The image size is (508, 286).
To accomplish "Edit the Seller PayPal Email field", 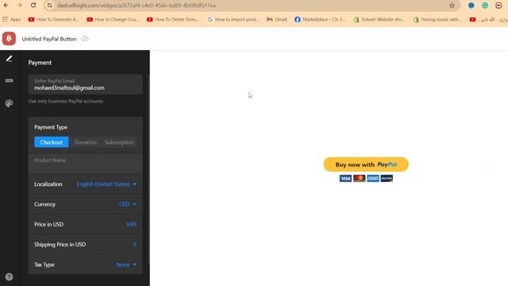I will click(x=85, y=84).
